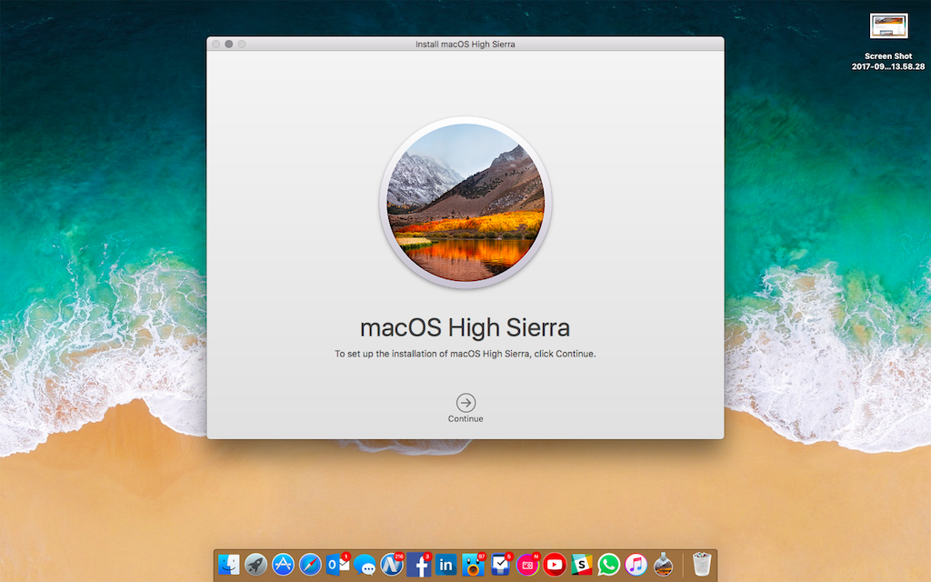Open Facebook app in the dock
Screen dimensions: 931x582
pos(419,565)
